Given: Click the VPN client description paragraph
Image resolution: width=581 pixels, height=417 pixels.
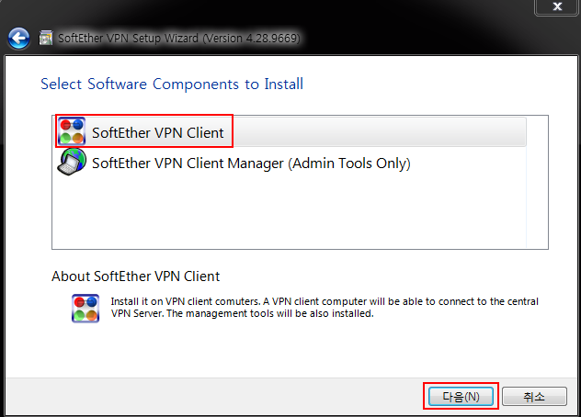Looking at the screenshot, I should tap(325, 308).
